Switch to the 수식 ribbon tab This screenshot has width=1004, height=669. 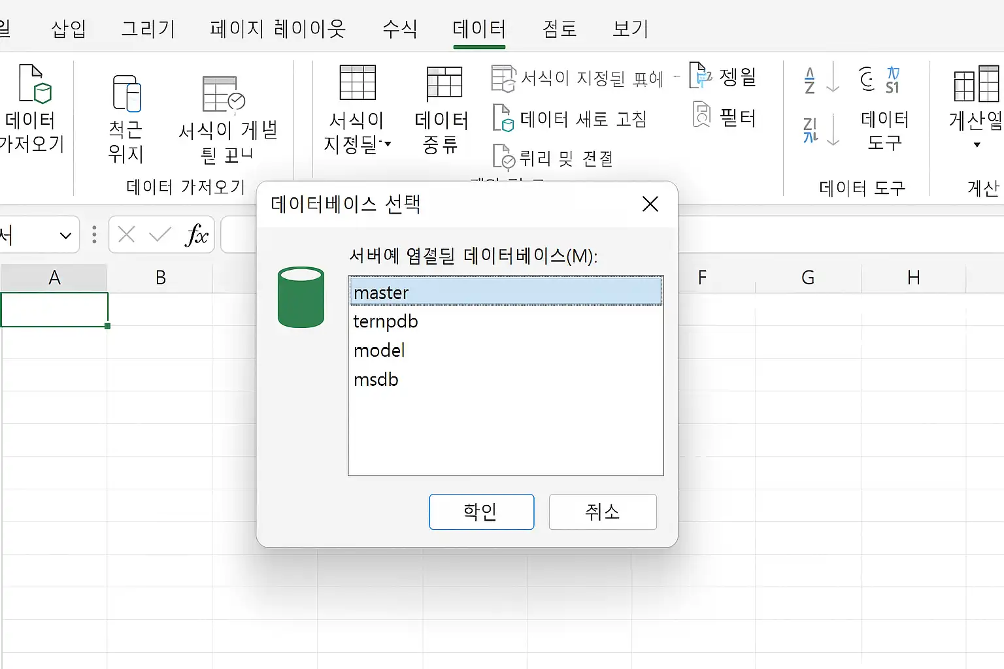click(x=399, y=29)
